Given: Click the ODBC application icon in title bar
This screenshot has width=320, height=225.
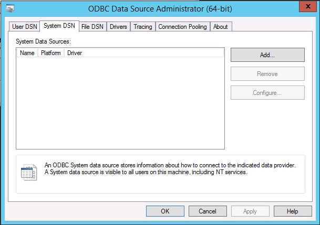Looking at the screenshot, I should tap(10, 8).
